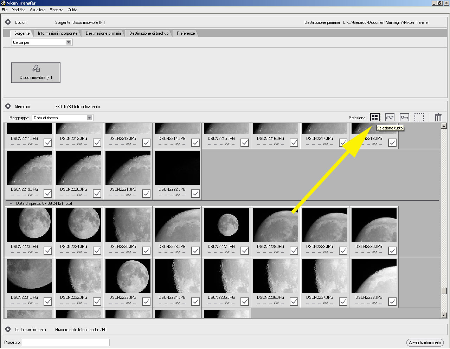Screen dimensions: 450x349
Task: Open the Guida menu
Action: pyautogui.click(x=72, y=10)
